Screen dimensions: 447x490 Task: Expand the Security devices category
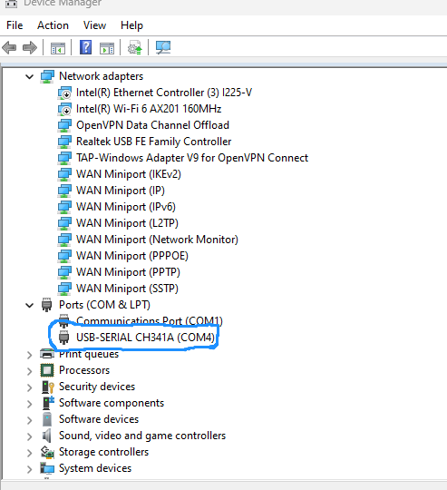(x=29, y=387)
